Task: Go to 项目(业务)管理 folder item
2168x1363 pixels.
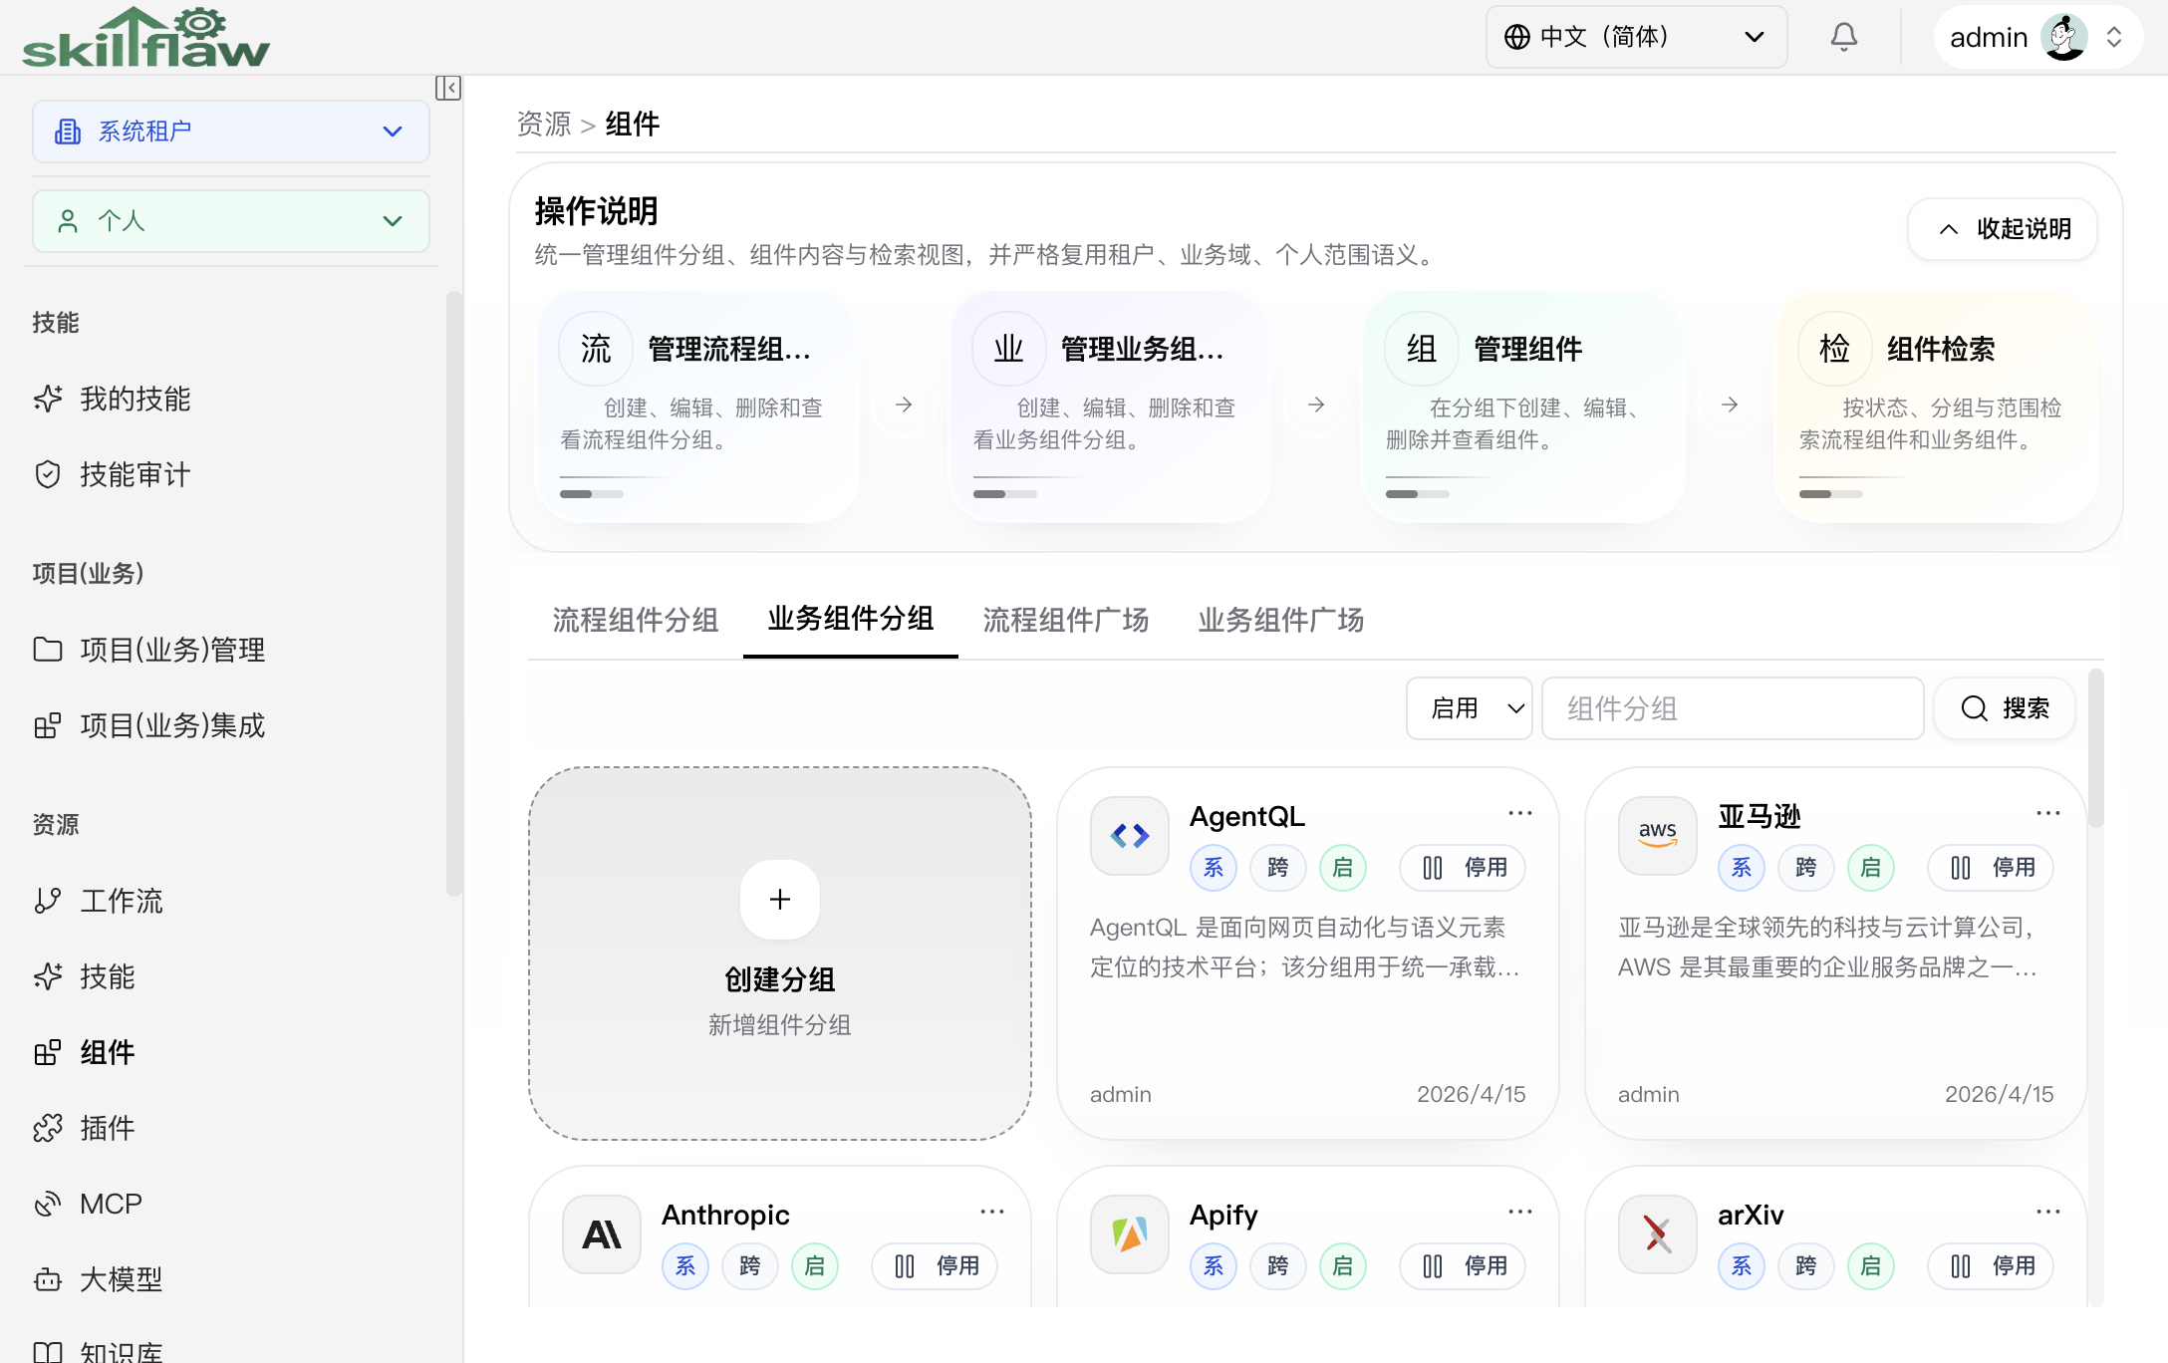Action: 149,650
